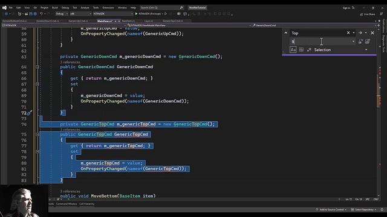Click the Visual Studio logo icon

coord(4,8)
